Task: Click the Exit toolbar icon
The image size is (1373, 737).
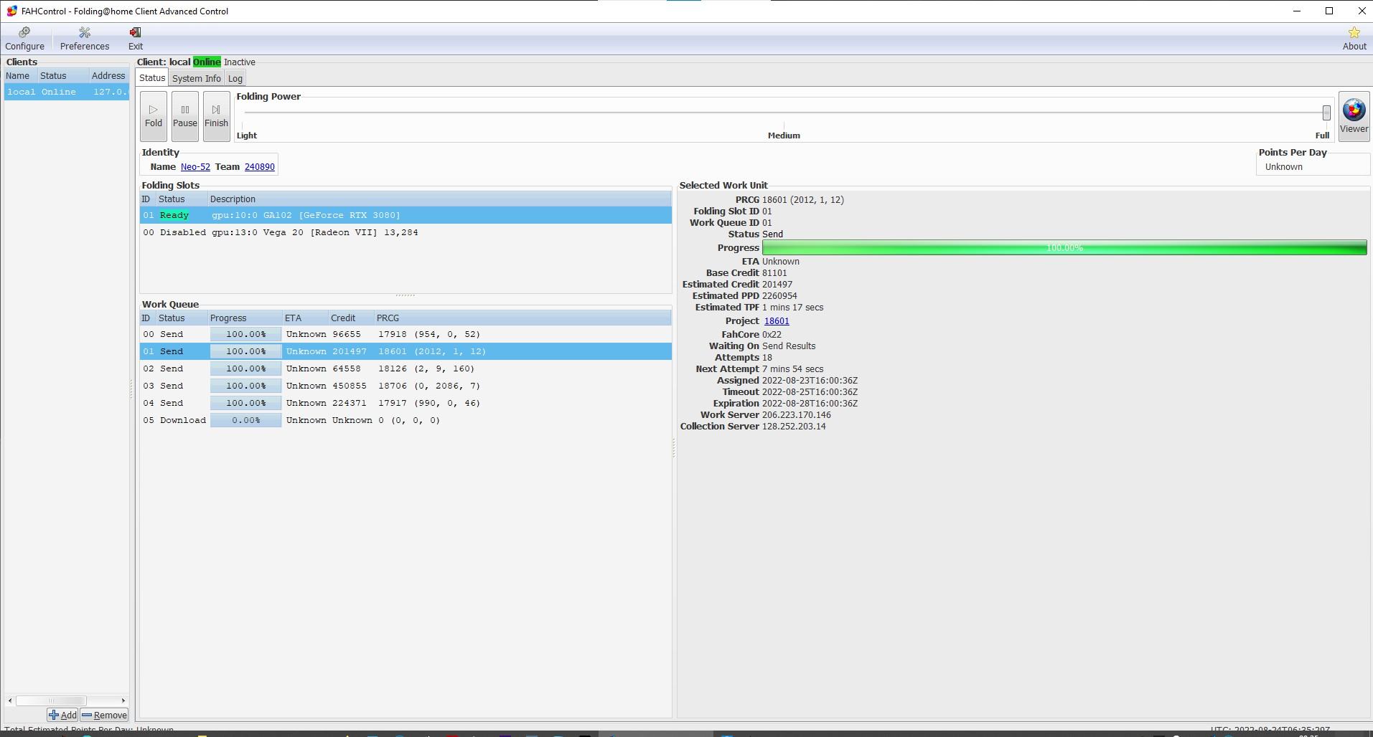Action: 136,39
